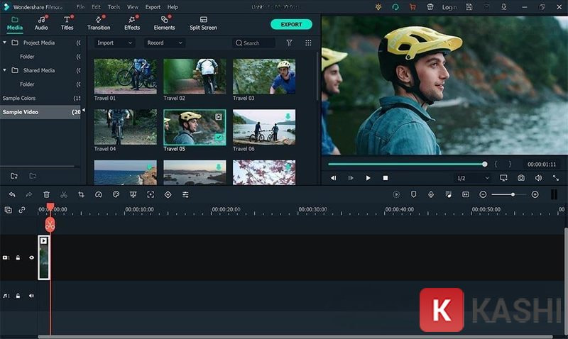Record voiceover with microphone icon
568x339 pixels.
[431, 194]
